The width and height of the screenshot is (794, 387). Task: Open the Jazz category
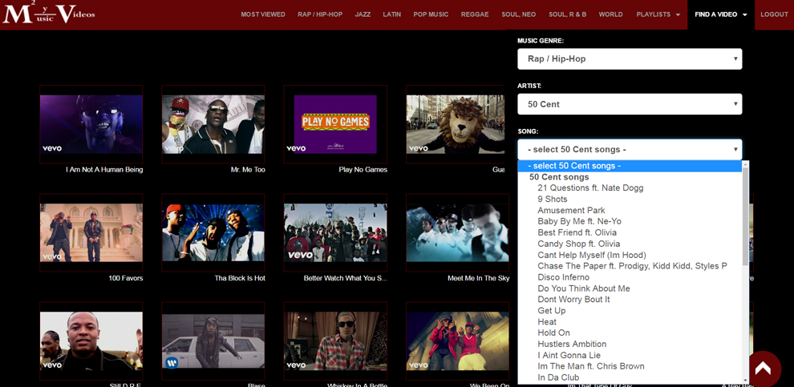[363, 14]
